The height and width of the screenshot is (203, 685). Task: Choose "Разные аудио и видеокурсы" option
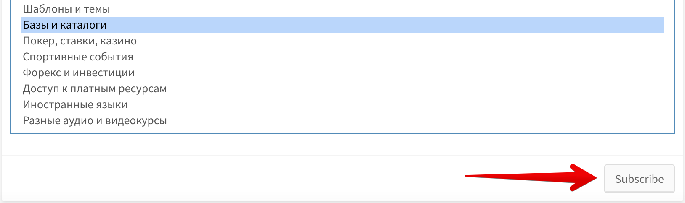[x=95, y=120]
